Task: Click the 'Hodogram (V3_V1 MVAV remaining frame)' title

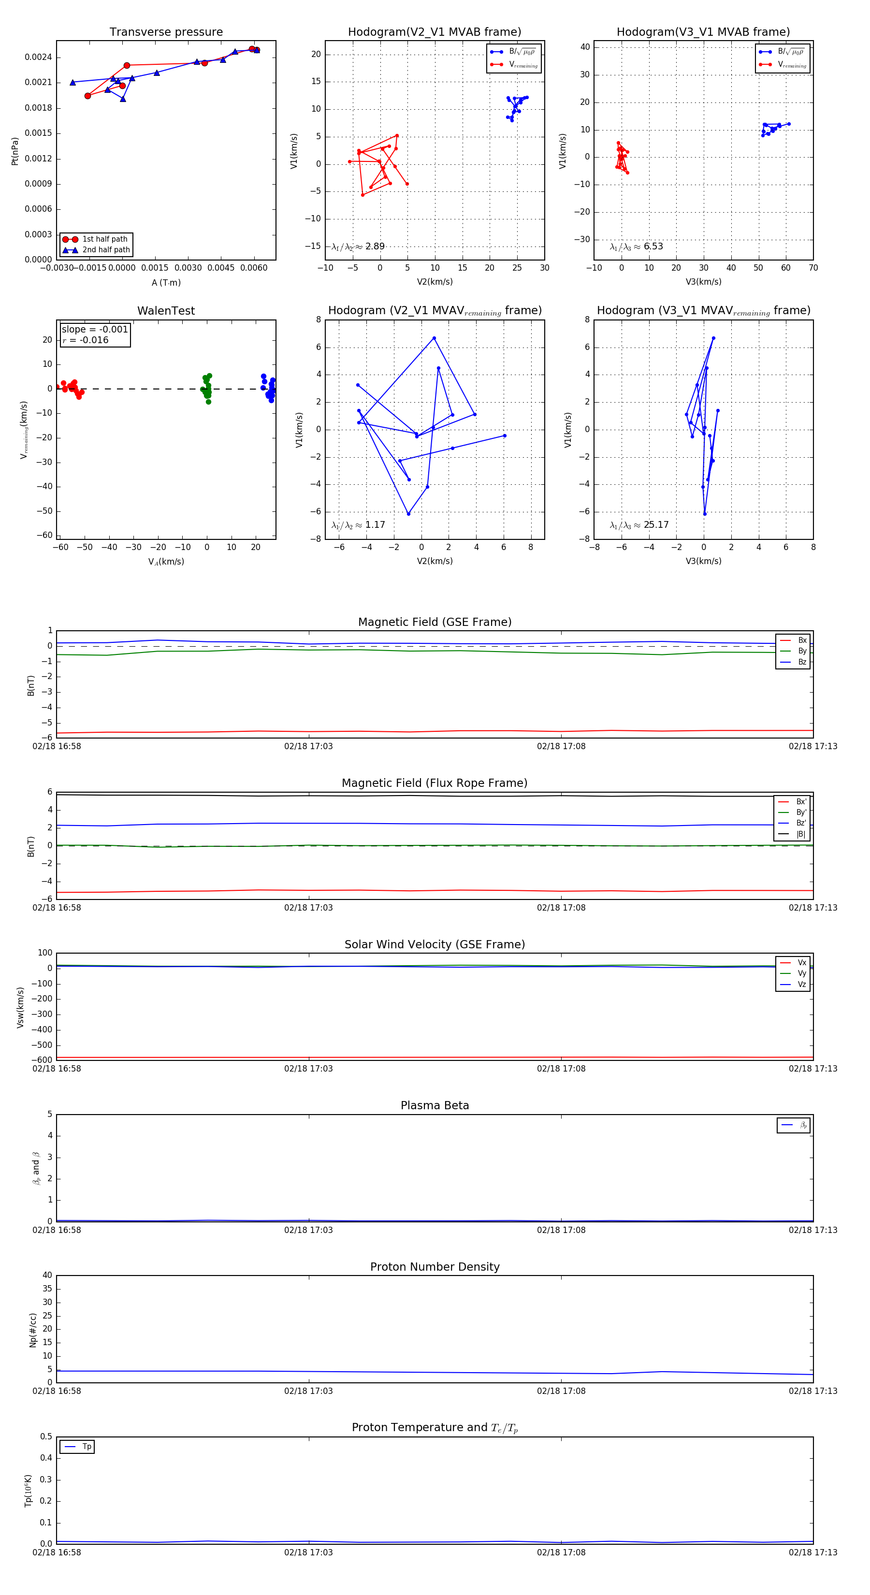Action: (703, 311)
